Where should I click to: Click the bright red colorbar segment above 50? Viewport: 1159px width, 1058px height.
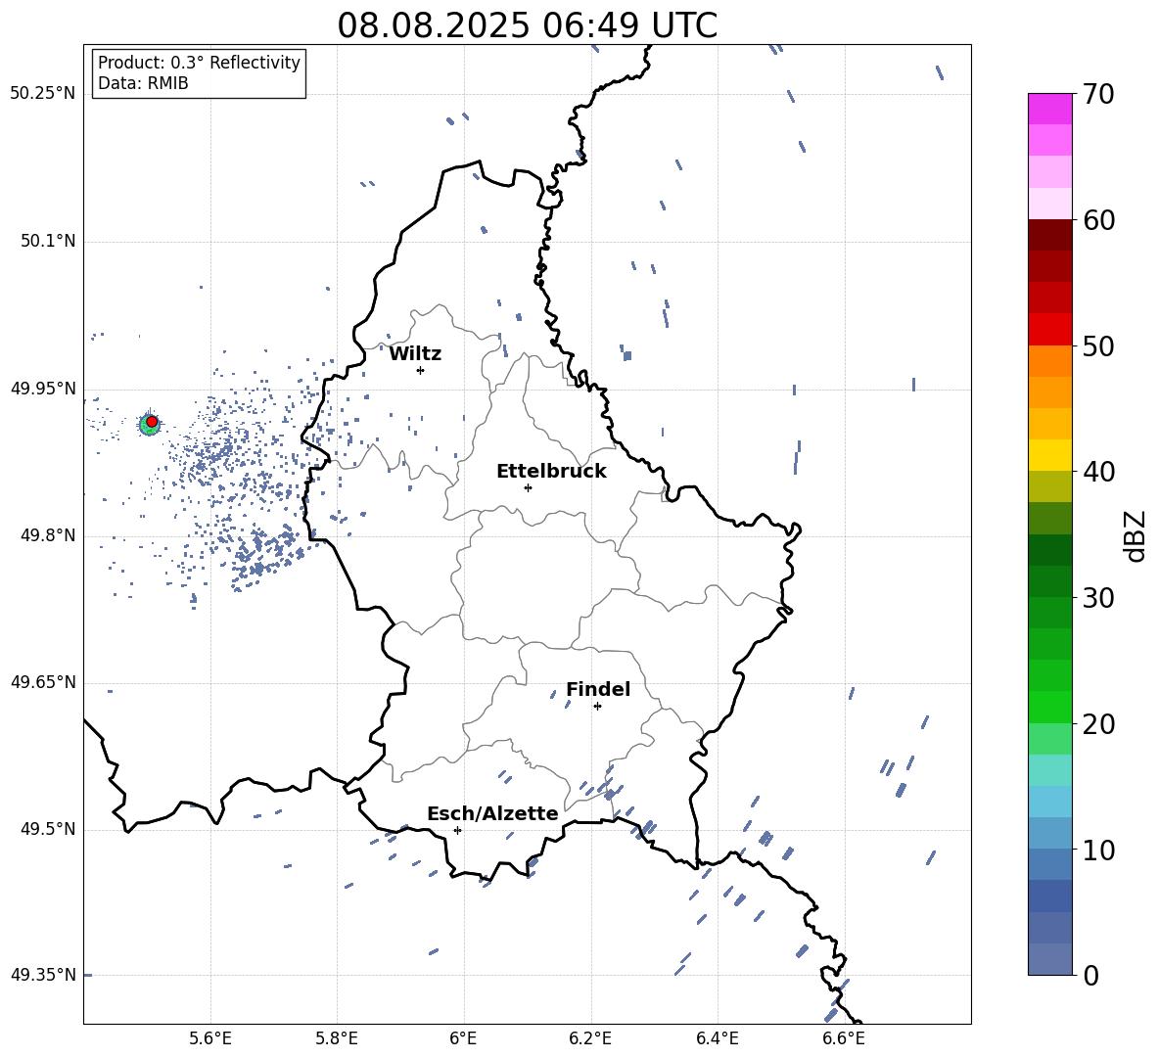click(1049, 330)
